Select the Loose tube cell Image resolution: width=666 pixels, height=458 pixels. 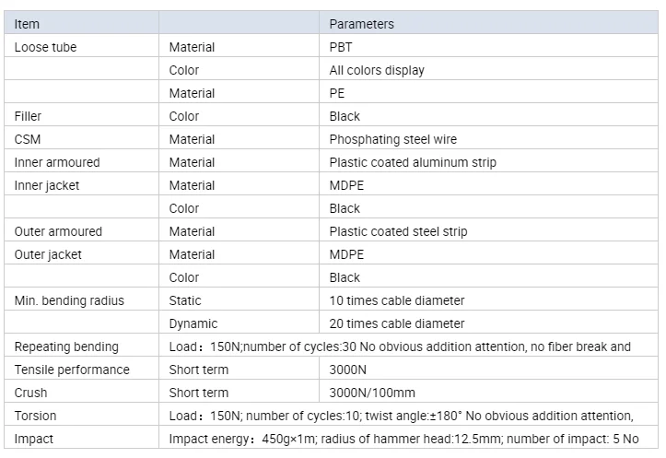45,47
